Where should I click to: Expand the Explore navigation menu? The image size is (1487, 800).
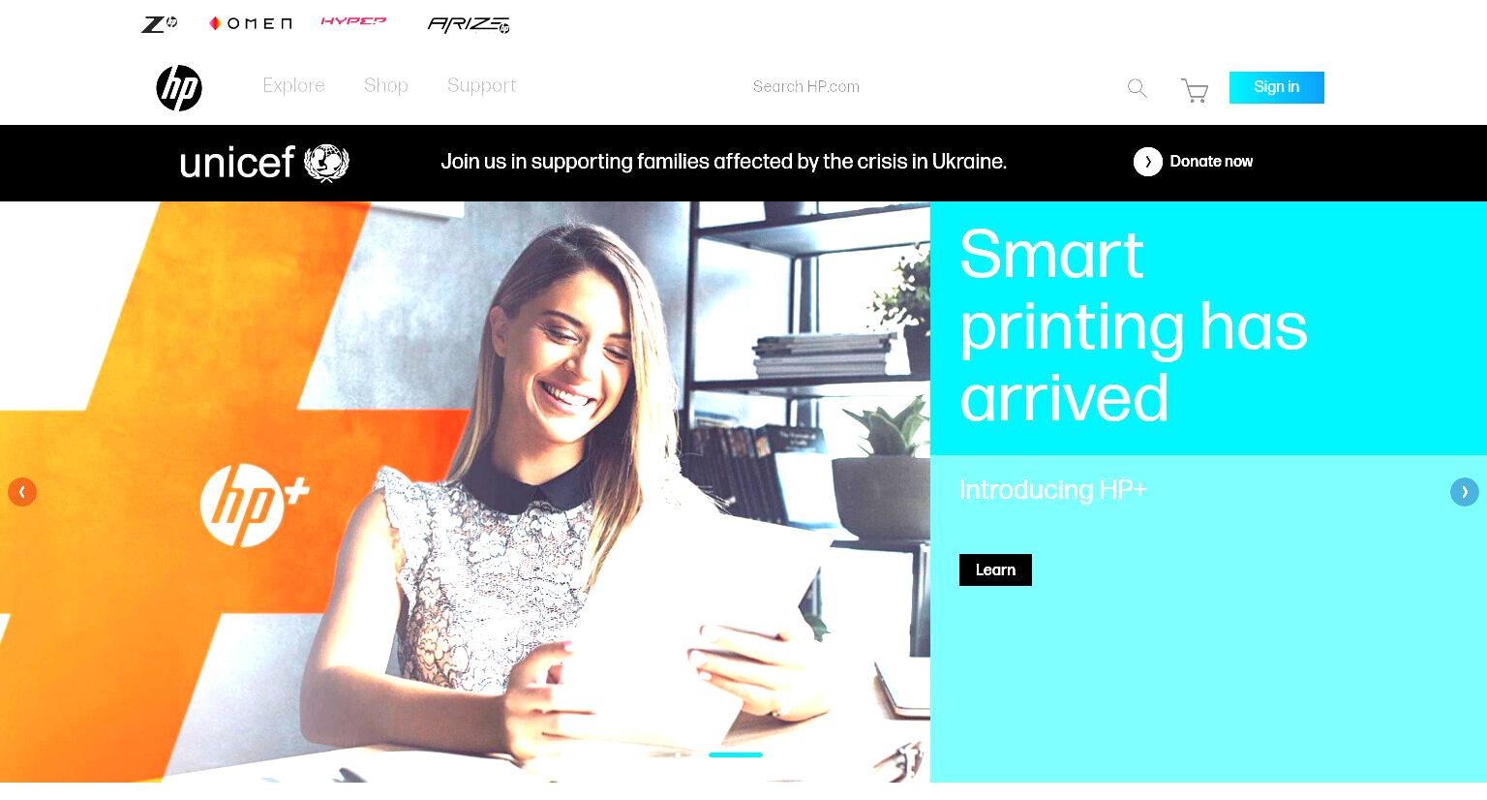click(x=293, y=85)
